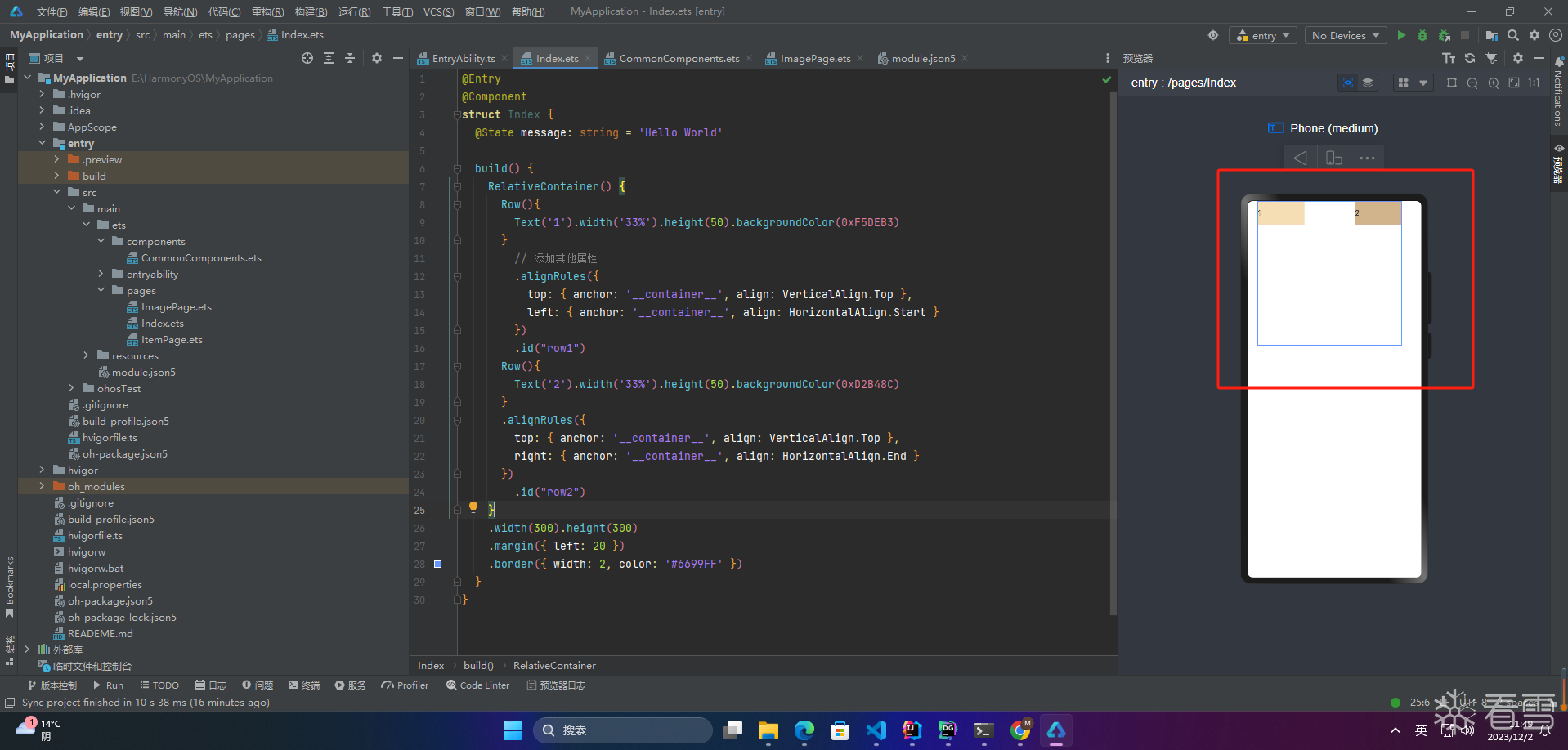Collapse the entry folder in tree
This screenshot has height=750, width=1568.
pyautogui.click(x=42, y=143)
